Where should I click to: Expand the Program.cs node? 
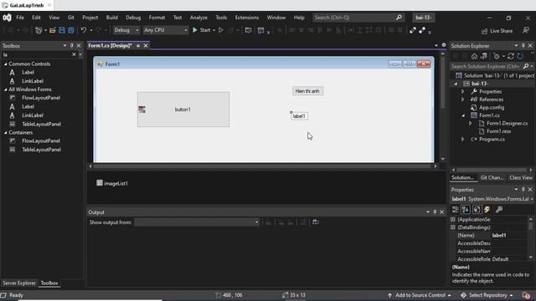click(x=463, y=139)
